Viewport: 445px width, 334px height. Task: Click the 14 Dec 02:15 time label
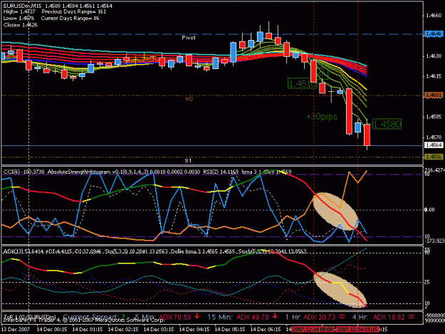tap(123, 330)
